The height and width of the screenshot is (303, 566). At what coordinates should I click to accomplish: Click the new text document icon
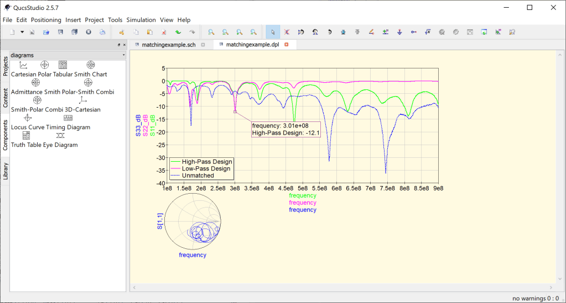tap(32, 32)
